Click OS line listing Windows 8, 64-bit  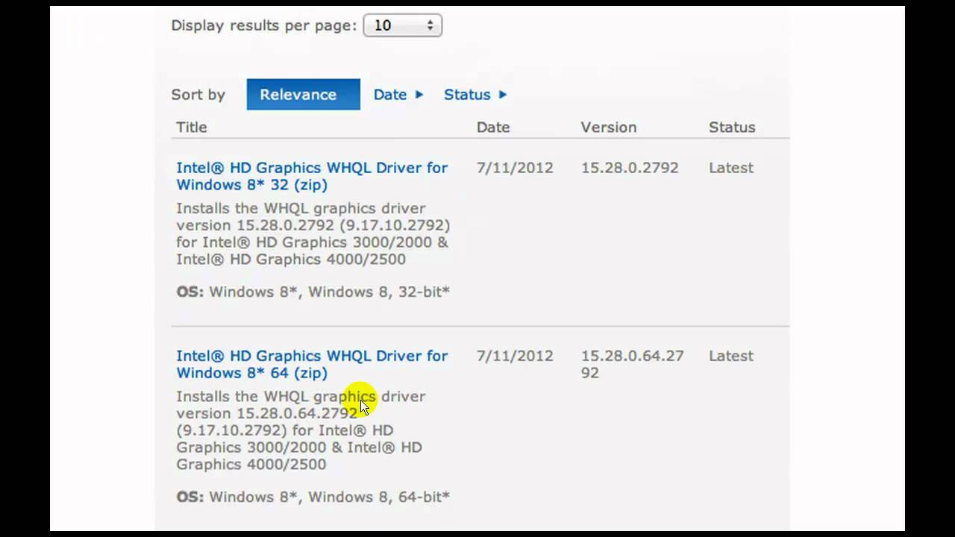pyautogui.click(x=313, y=497)
